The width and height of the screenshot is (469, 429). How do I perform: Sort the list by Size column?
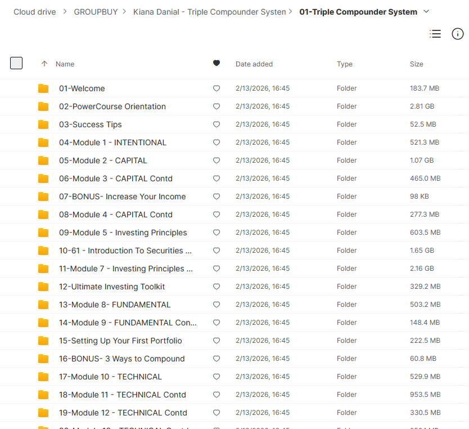(x=416, y=64)
